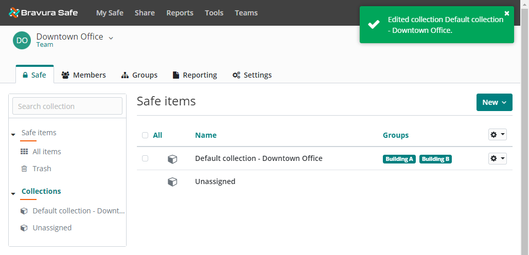Select All items in sidebar
The height and width of the screenshot is (255, 529).
click(x=47, y=152)
